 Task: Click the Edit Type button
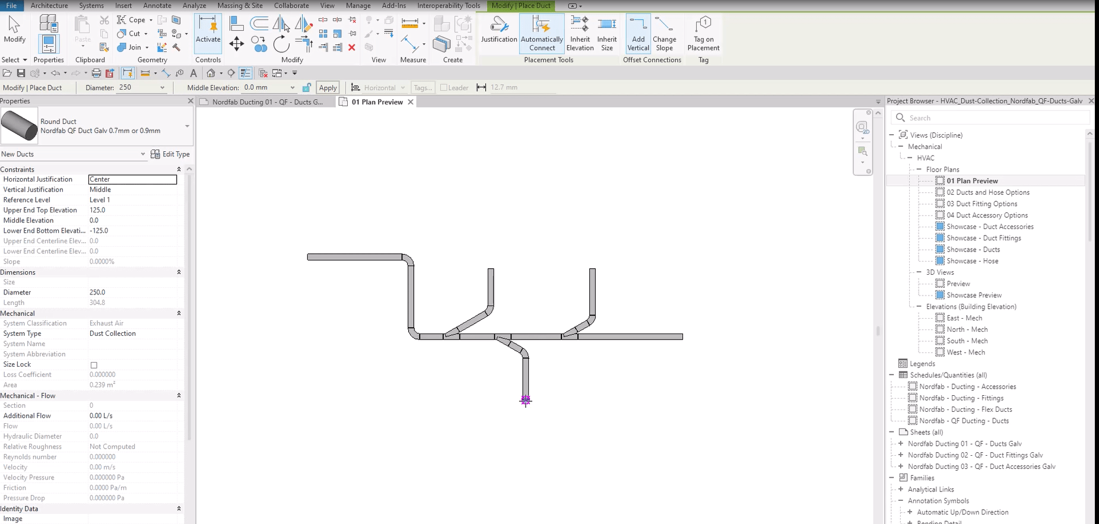(170, 154)
